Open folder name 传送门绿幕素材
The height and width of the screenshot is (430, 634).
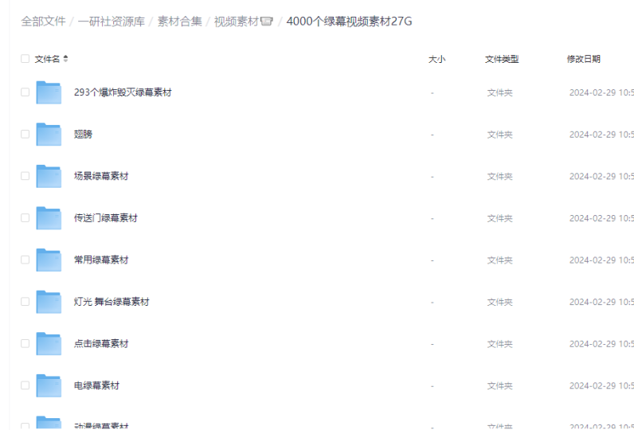105,218
